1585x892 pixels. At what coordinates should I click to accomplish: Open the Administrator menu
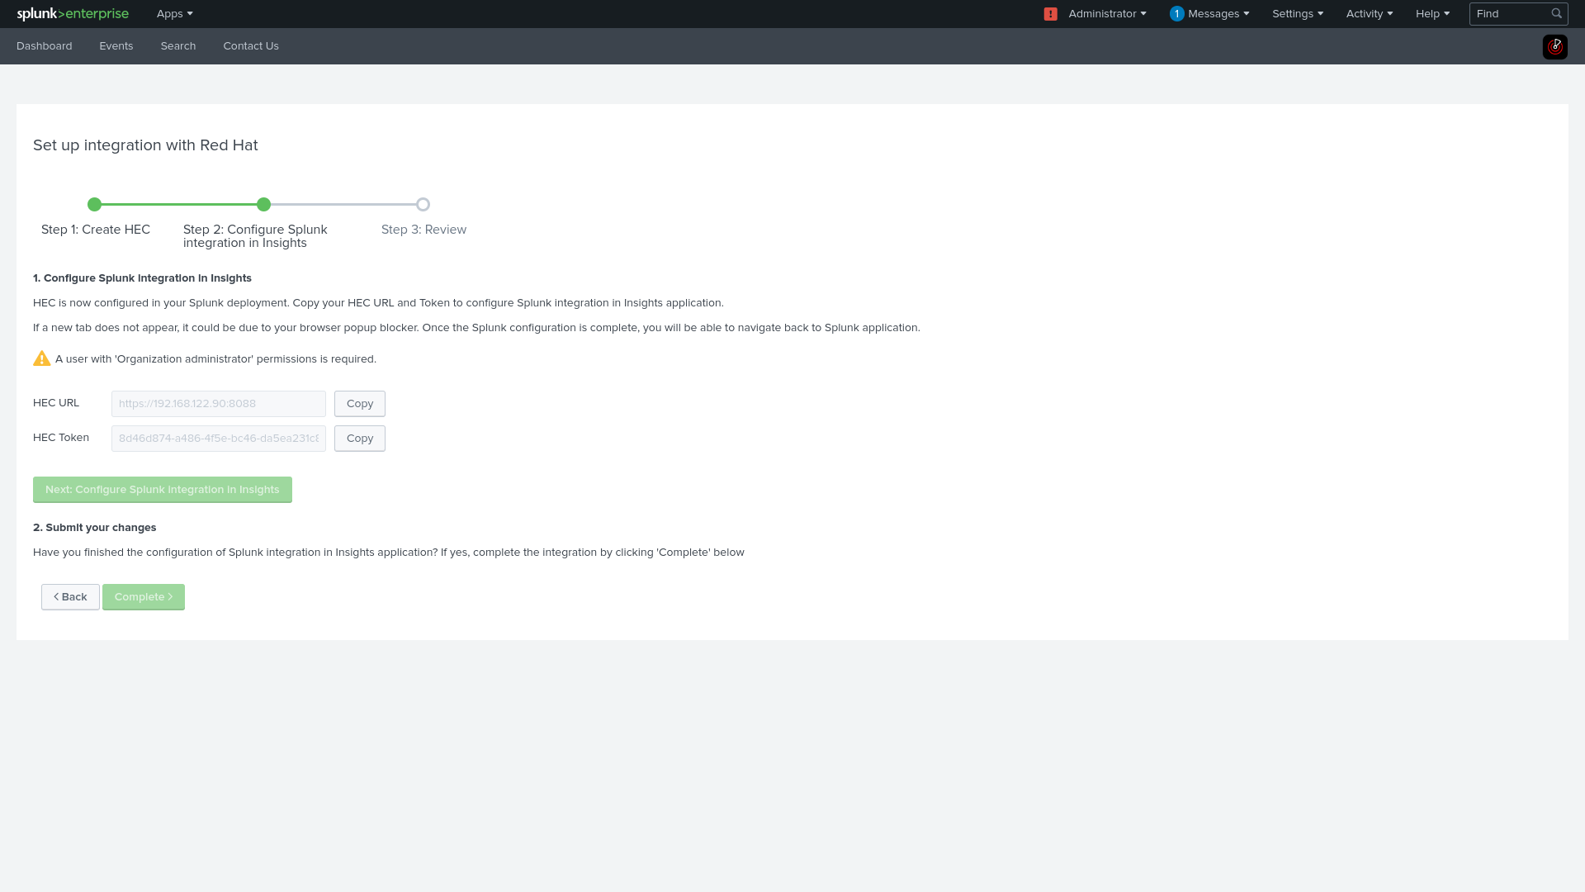pos(1107,14)
